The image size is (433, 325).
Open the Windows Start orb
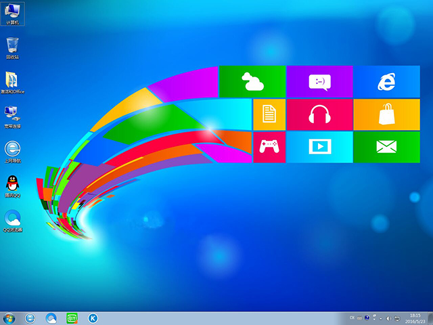(x=9, y=318)
